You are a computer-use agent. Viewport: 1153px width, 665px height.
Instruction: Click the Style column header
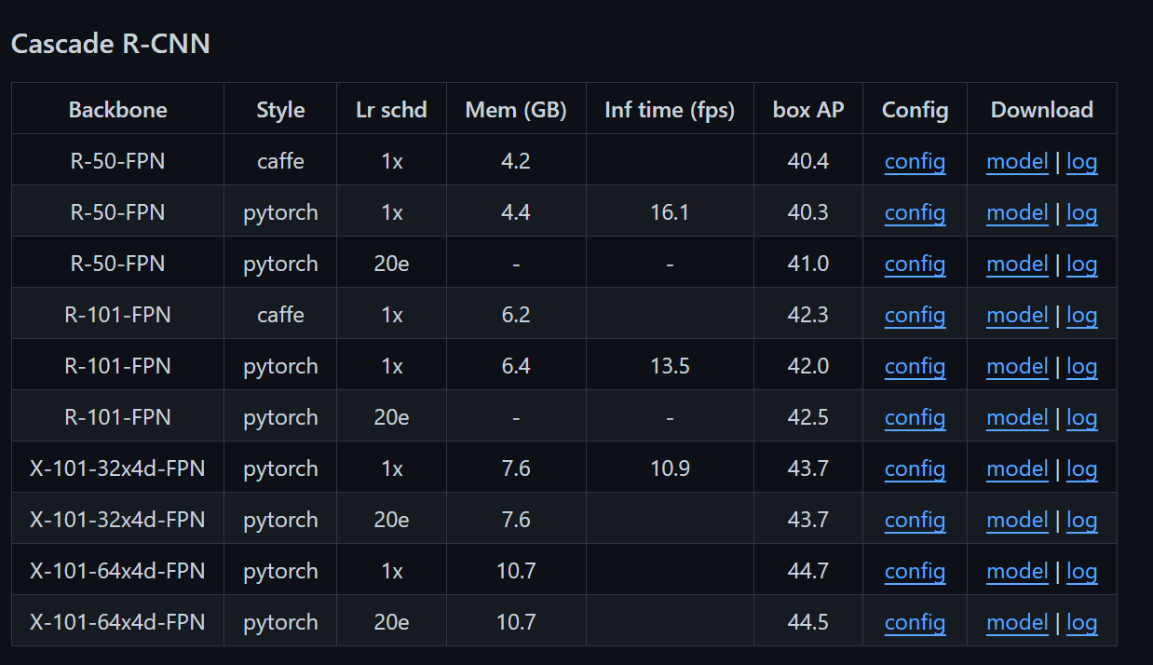(x=280, y=110)
